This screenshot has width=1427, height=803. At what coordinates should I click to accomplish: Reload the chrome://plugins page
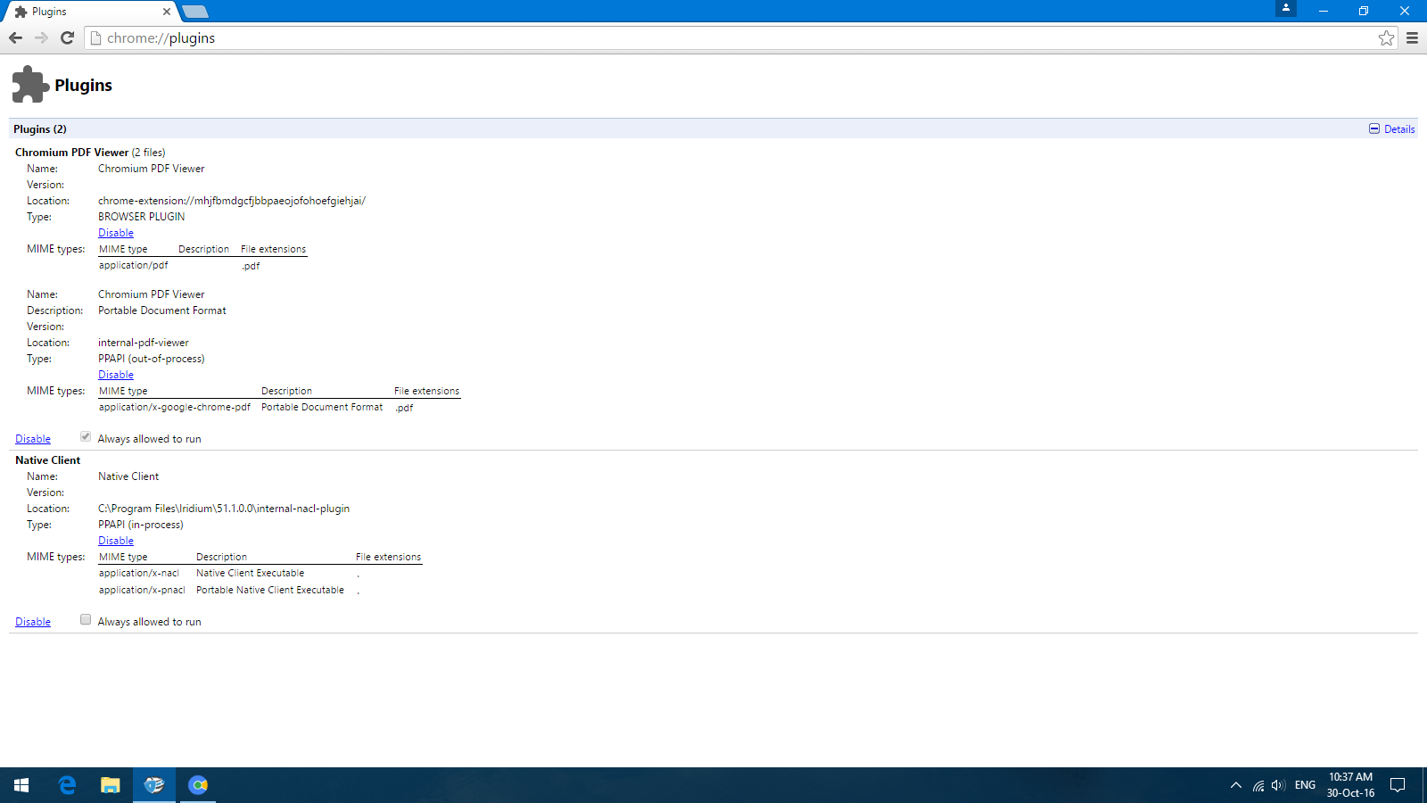point(67,37)
